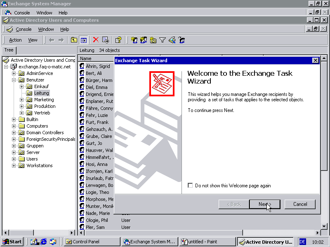Select user 'Pler, Sam' in list
The height and width of the screenshot is (247, 330).
pyautogui.click(x=95, y=227)
